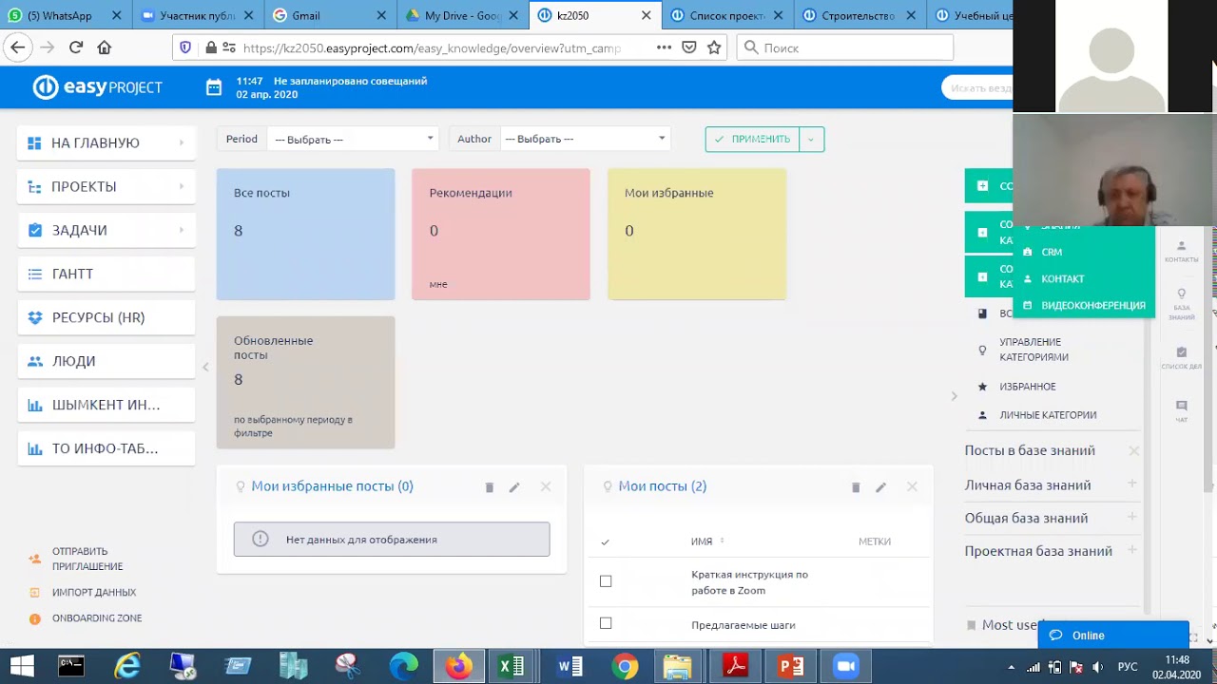Expand 'Проекты' submenu arrow
1217x684 pixels.
[x=181, y=186]
